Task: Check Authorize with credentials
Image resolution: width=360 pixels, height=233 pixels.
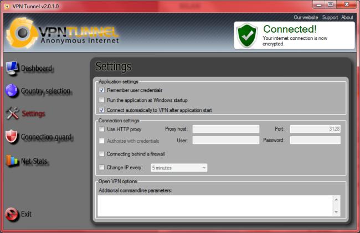Action: tap(101, 141)
